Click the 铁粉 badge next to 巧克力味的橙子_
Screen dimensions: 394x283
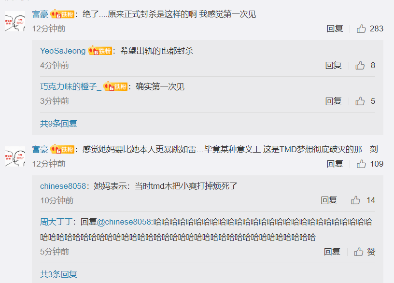point(115,86)
